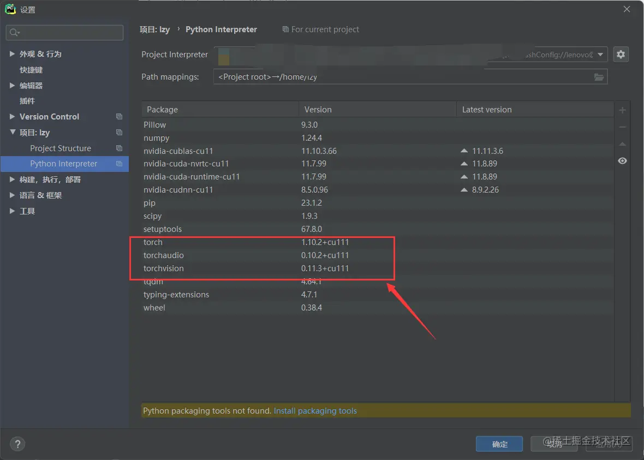Click the project-scope icon beside 项目: lzy

pyautogui.click(x=119, y=132)
